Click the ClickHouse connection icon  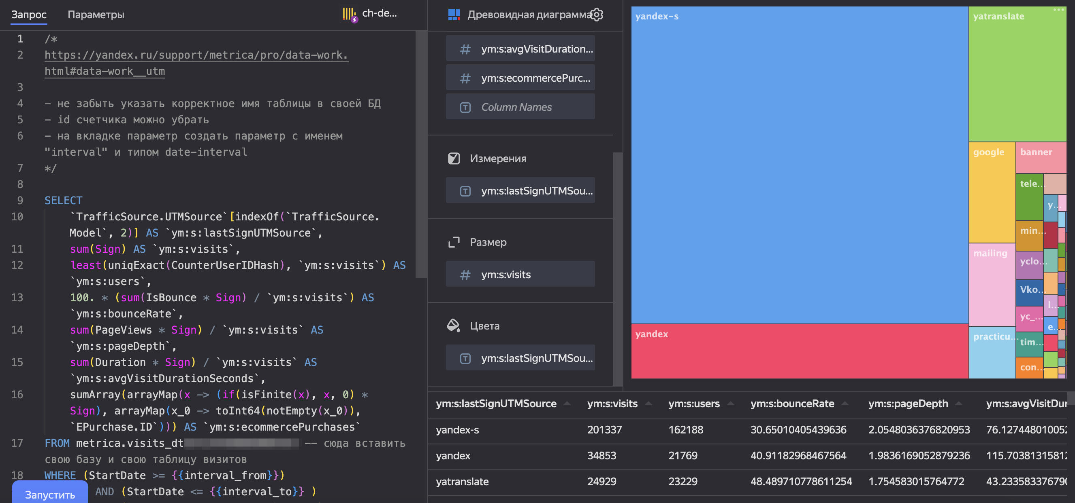pyautogui.click(x=350, y=15)
